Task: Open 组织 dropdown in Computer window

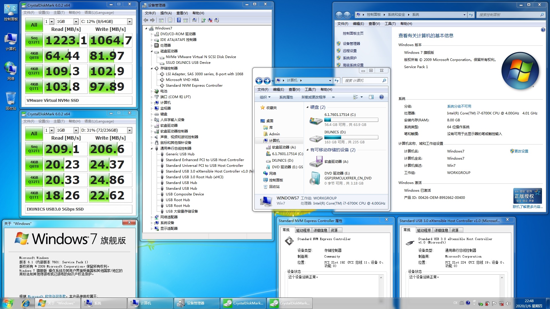Action: [x=265, y=97]
